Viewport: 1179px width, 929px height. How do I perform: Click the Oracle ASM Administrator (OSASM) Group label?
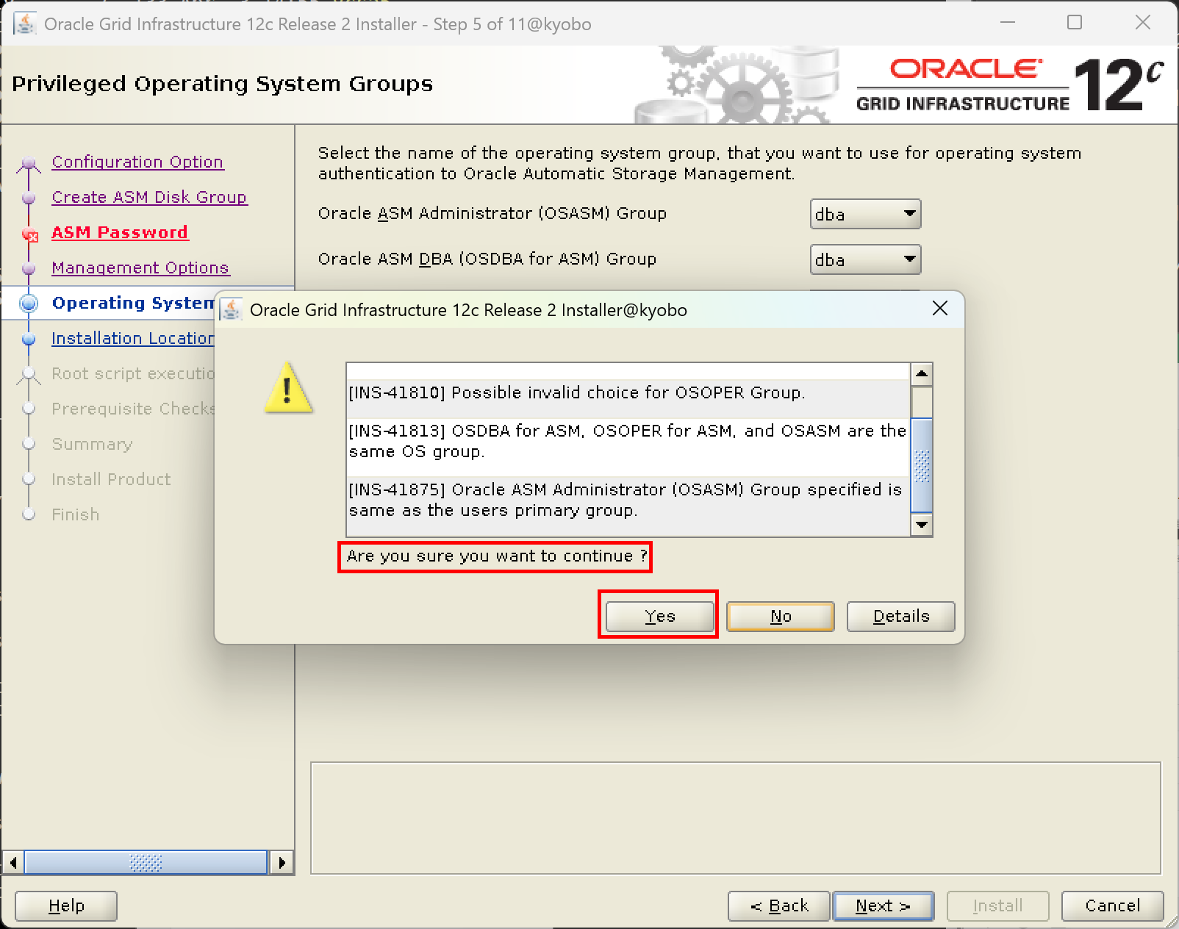(492, 213)
